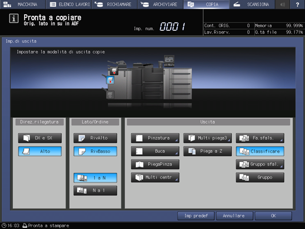Set output order 1 a N

tap(95, 178)
